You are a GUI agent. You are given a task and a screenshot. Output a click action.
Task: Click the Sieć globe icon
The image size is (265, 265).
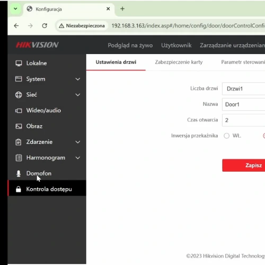(19, 95)
